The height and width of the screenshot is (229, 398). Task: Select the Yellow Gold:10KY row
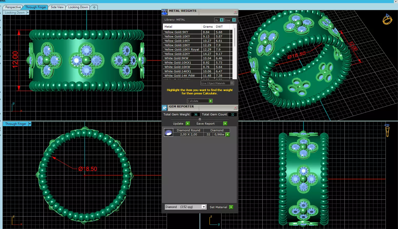tap(198, 36)
